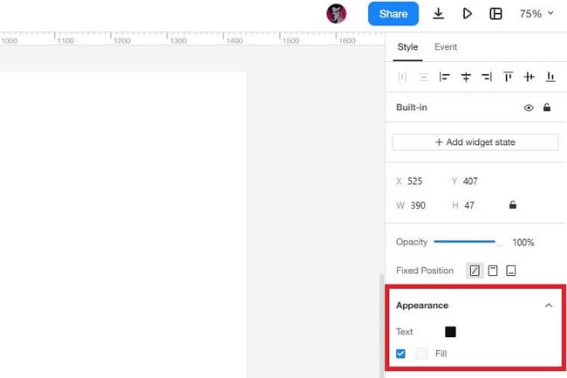
Task: Click distribute horizontally icon
Action: pos(402,77)
